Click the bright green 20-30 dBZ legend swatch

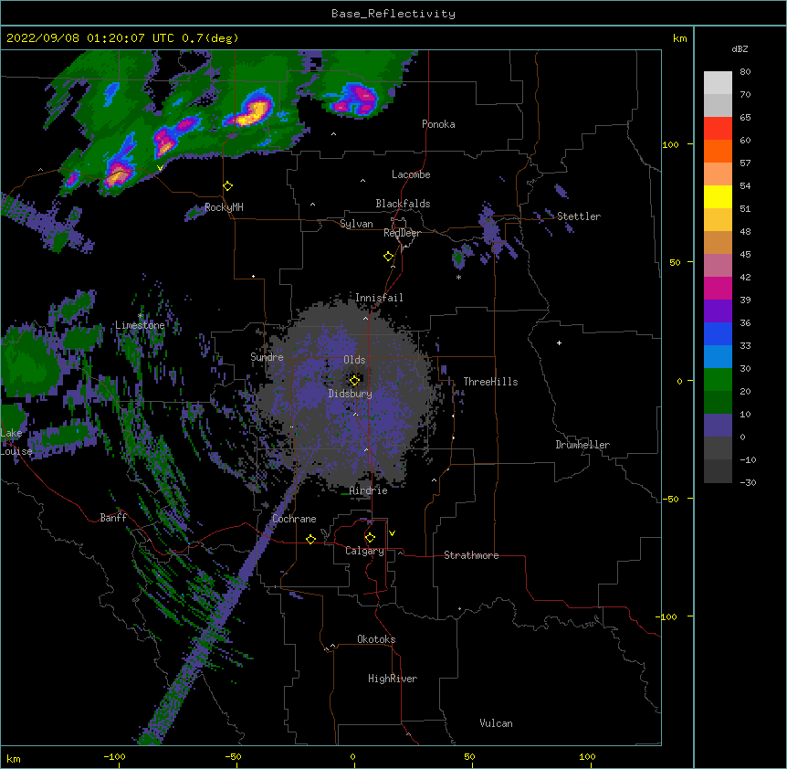pos(718,380)
